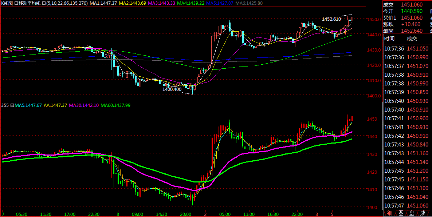432x217 pixels.
Task: Collapse the 355 sub-chart indicator box icon
Action: click(x=12, y=105)
